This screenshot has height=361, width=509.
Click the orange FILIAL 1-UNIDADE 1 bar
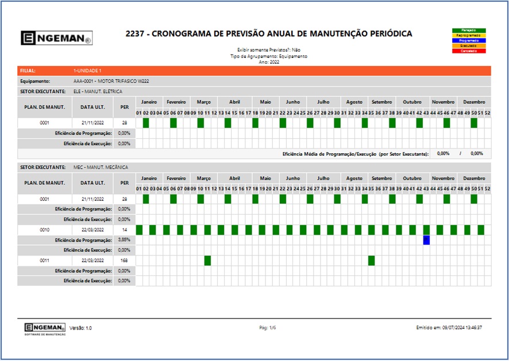tap(254, 71)
